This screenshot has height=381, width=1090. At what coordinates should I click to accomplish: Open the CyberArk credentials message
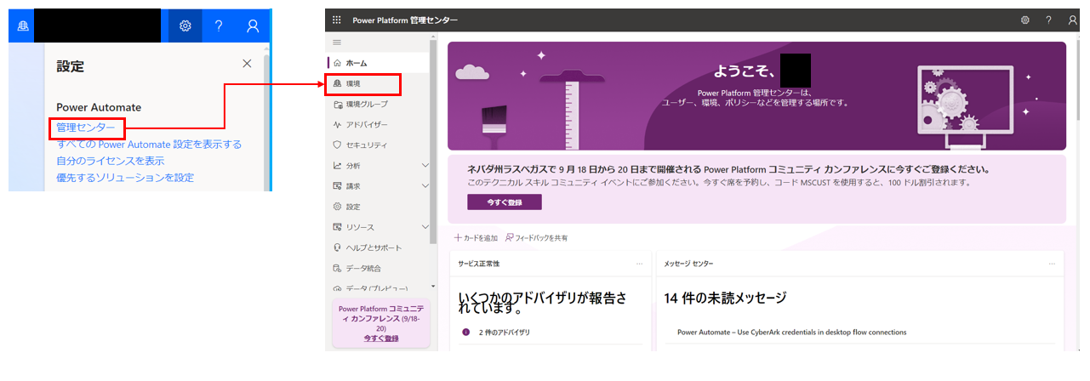(x=791, y=332)
